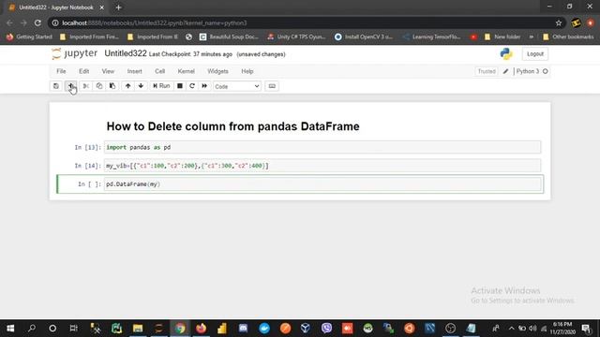
Task: Move selected cell up arrow
Action: pyautogui.click(x=127, y=86)
